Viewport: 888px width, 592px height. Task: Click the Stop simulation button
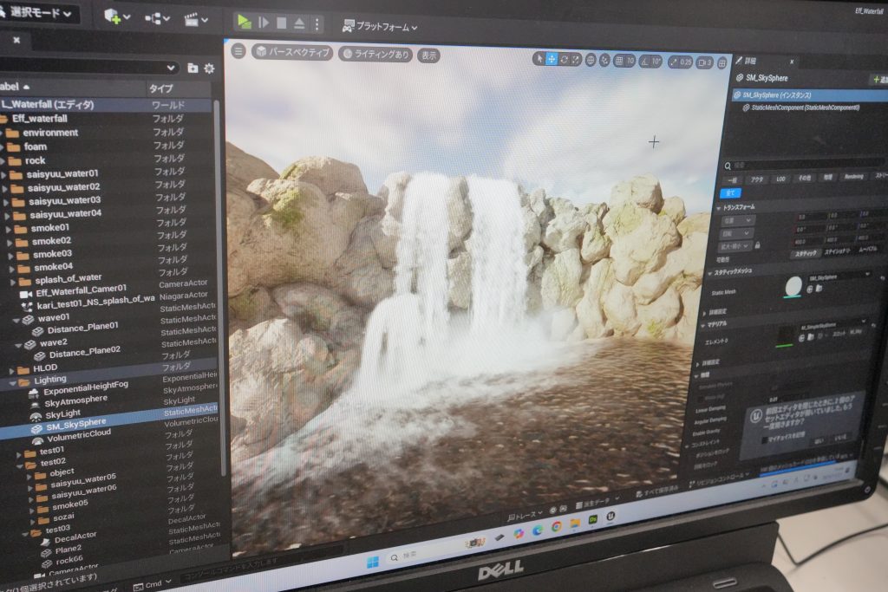282,23
